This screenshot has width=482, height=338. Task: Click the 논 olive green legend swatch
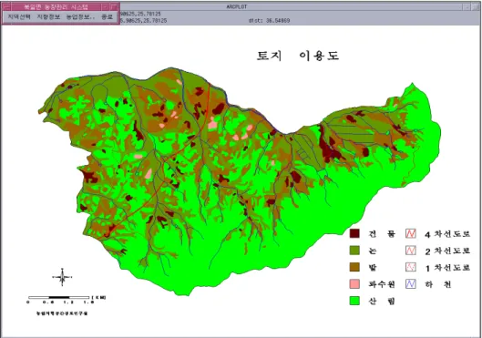[x=354, y=251]
